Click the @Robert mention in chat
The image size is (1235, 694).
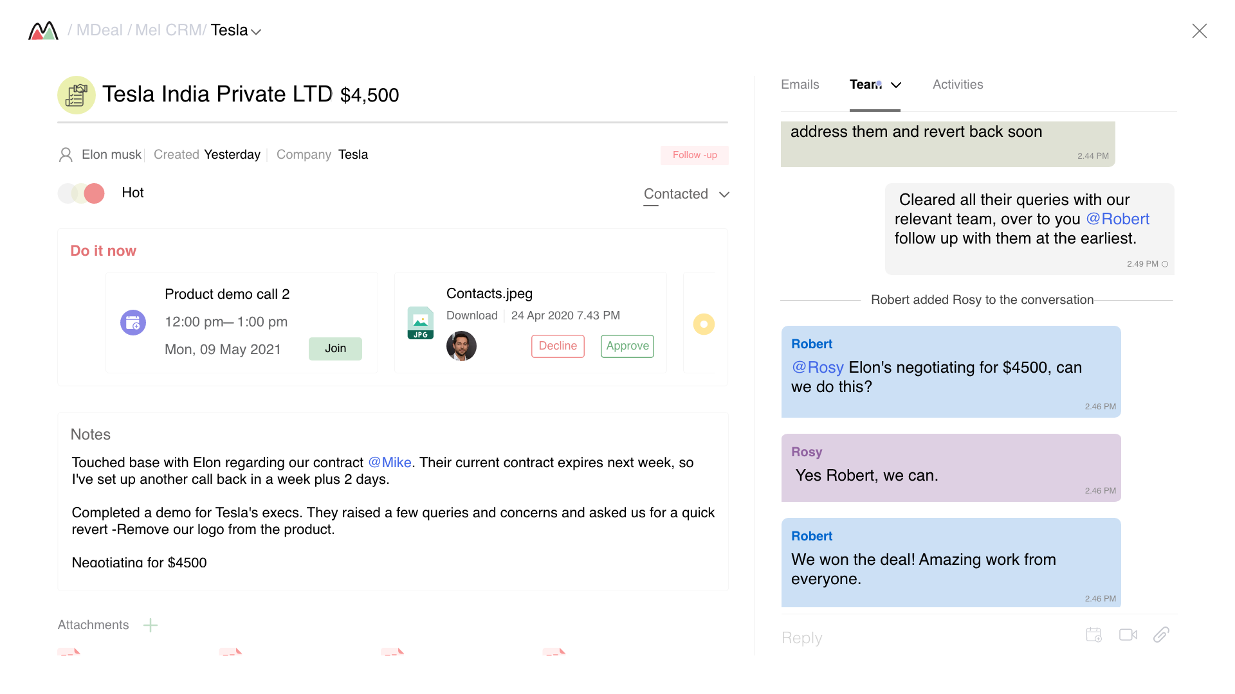(x=1117, y=219)
